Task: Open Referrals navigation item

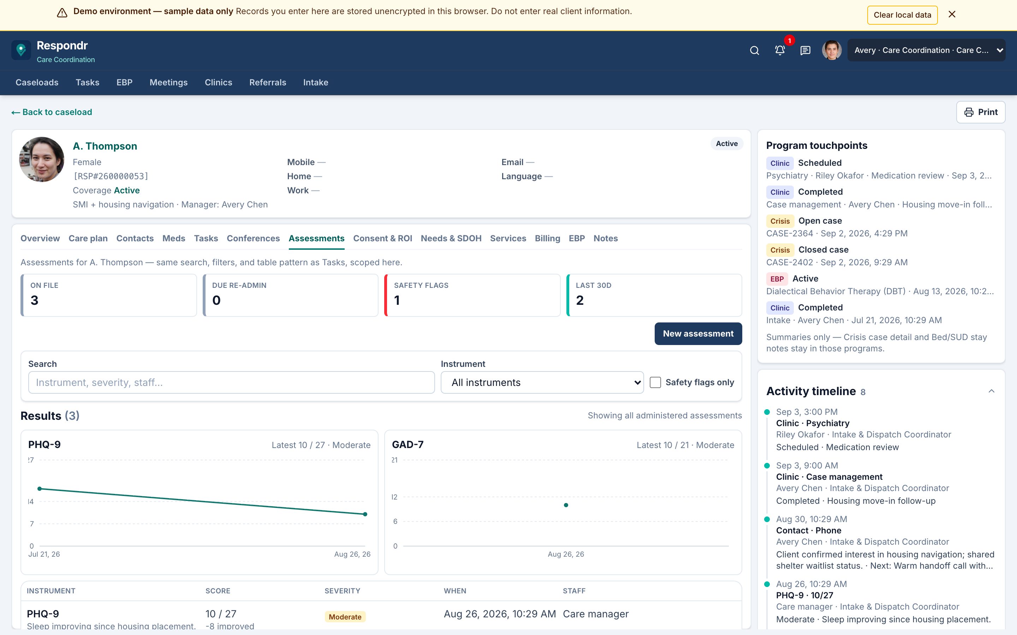Action: 268,83
